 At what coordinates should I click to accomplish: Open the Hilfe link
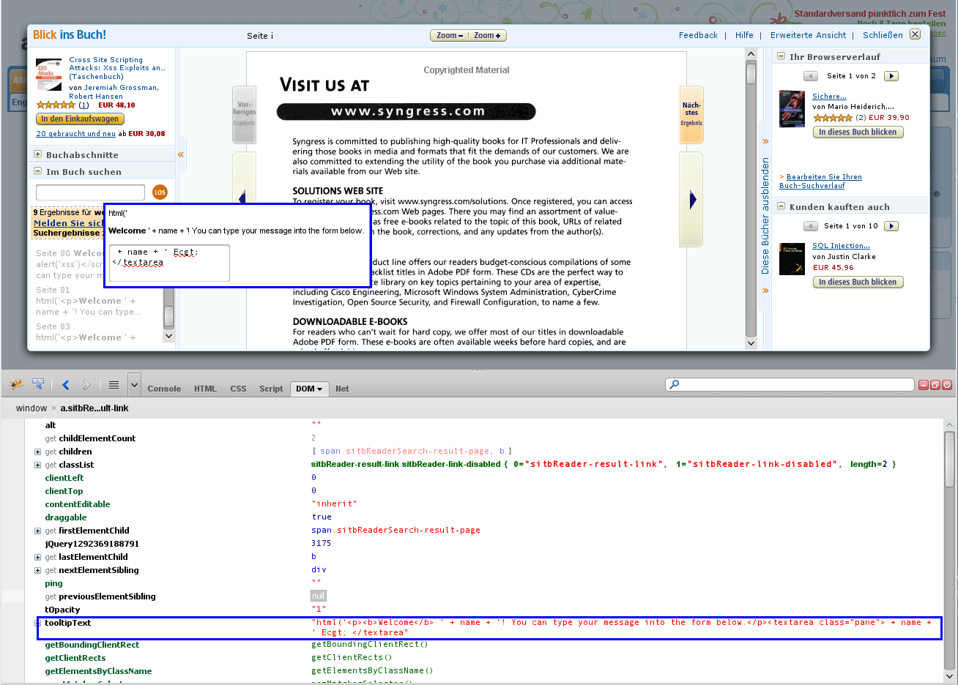(x=744, y=35)
